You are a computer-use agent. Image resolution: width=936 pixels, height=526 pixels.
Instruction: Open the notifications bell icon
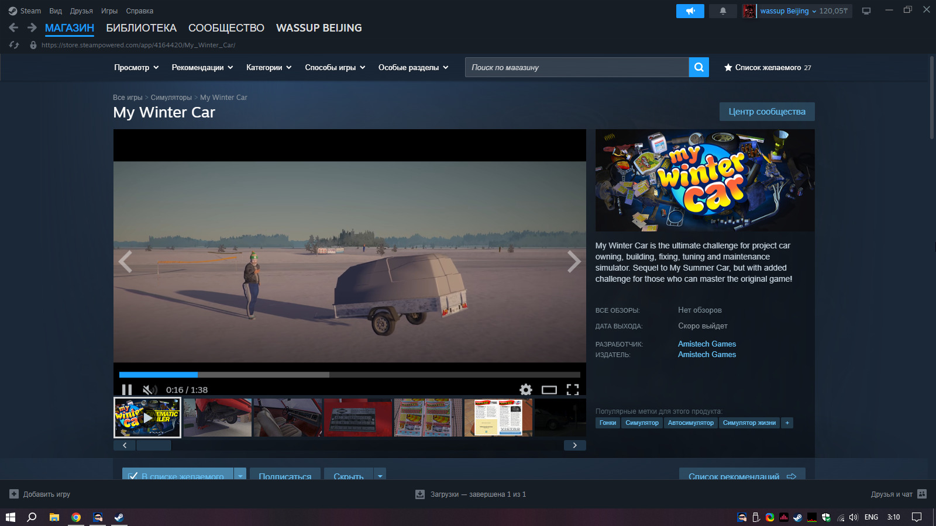pyautogui.click(x=723, y=11)
